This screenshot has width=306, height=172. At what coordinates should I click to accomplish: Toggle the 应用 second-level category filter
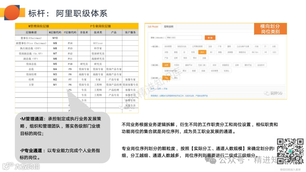click(x=167, y=64)
